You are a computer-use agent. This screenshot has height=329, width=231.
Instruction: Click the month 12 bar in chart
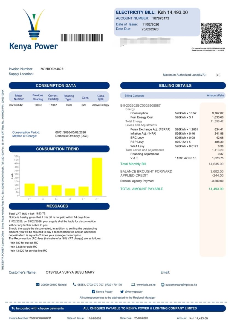pyautogui.click(x=70, y=192)
